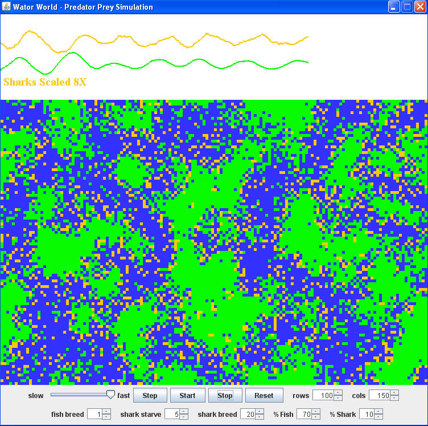
Task: Click the speed slider thumb
Action: 110,394
